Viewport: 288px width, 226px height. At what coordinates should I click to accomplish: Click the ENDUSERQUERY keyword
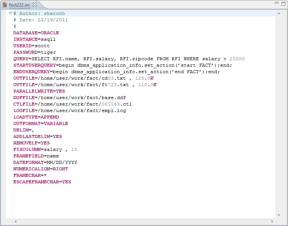pos(32,72)
